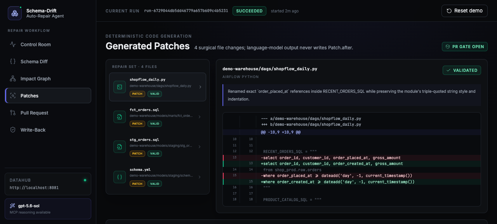
Task: Click the diff file path demo-warehouse/dags/shopflow_daily.py title
Action: click(270, 69)
